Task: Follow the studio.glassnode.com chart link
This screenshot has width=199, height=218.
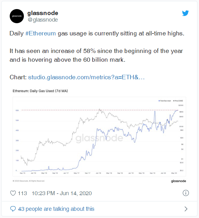Action: click(x=86, y=77)
